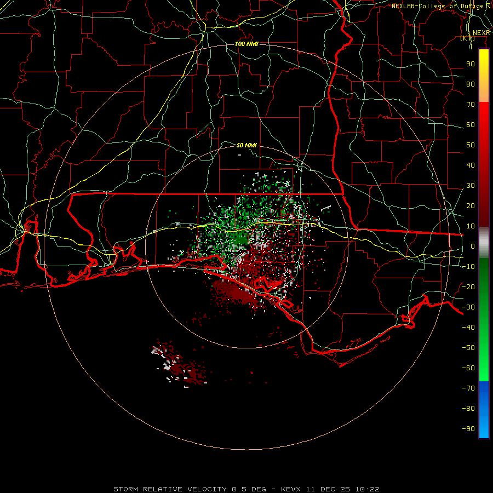
Task: Click the "50 NMI" range ring label
Action: point(246,145)
